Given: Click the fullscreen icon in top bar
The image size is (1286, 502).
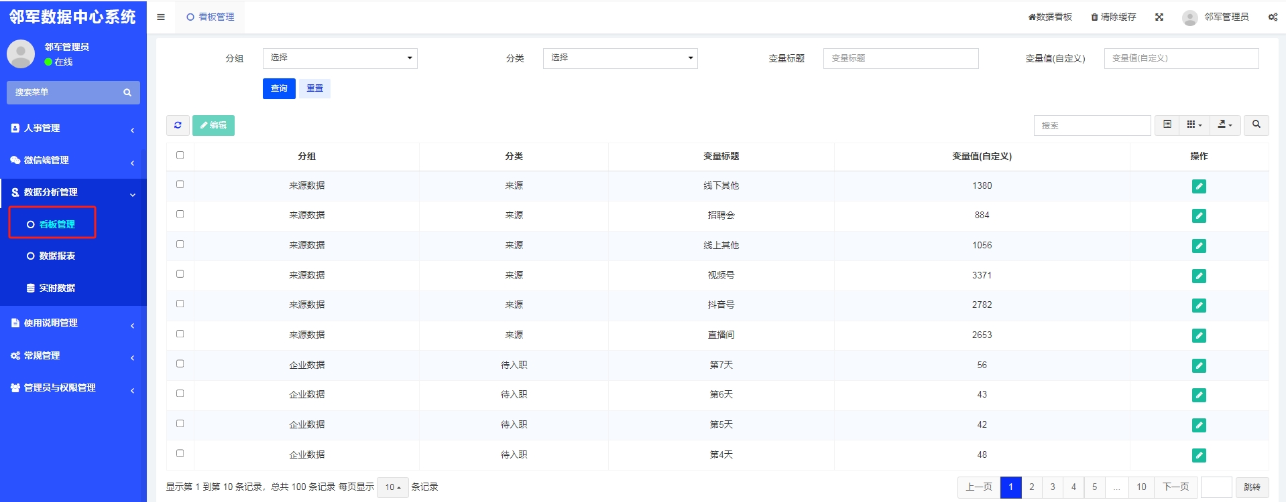Looking at the screenshot, I should coord(1159,17).
